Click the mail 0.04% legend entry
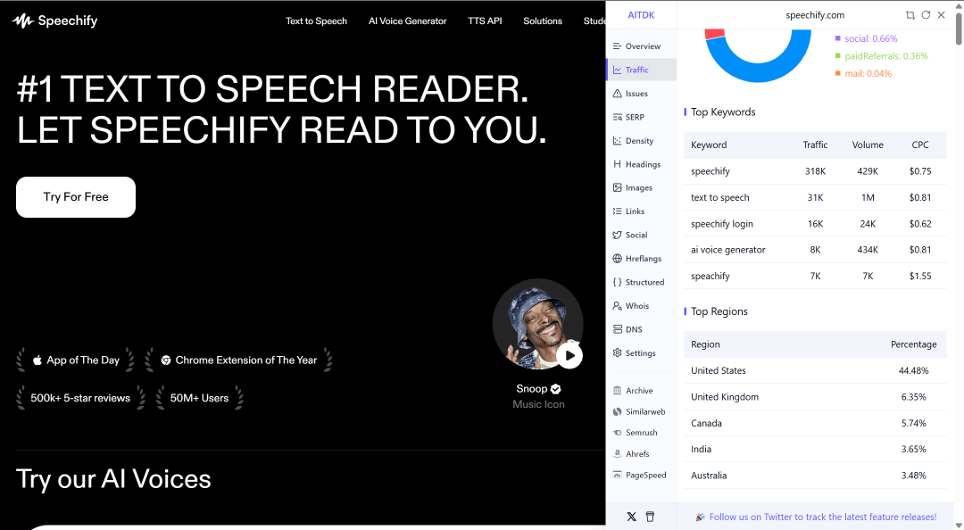Viewport: 964px width, 530px height. click(863, 73)
